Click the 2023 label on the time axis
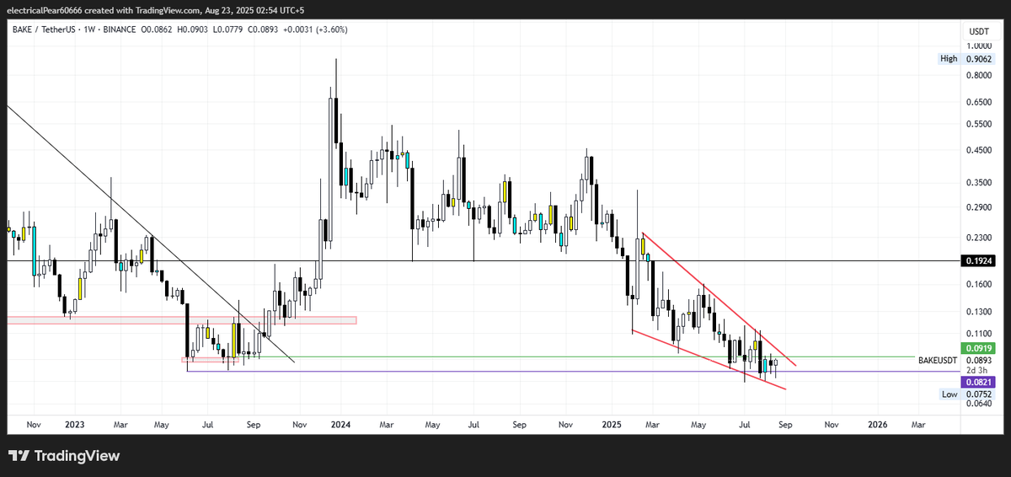The width and height of the screenshot is (1011, 477). [74, 425]
